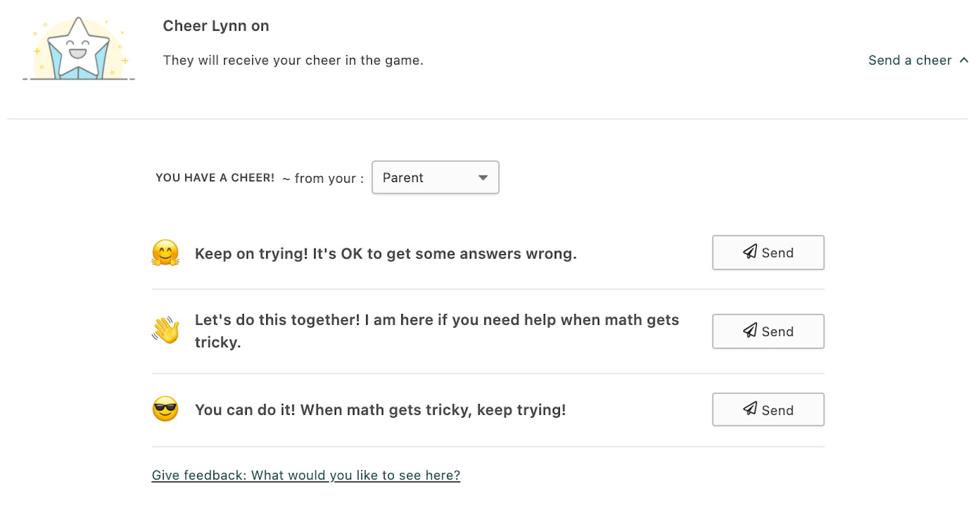The image size is (979, 522).
Task: Send the You can do it cheer
Action: 768,409
